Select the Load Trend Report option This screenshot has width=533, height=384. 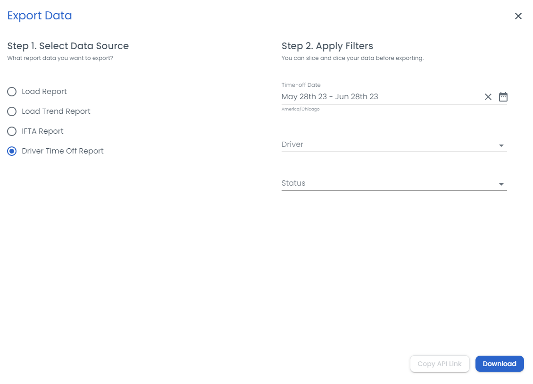click(x=12, y=111)
